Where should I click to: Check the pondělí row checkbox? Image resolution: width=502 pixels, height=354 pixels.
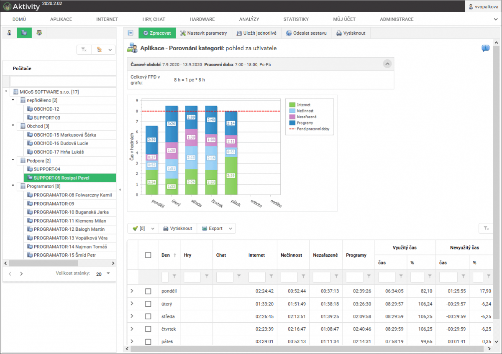tap(148, 291)
